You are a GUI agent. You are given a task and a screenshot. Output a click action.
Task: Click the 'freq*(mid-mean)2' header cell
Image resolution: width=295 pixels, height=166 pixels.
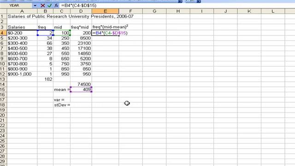coord(110,27)
